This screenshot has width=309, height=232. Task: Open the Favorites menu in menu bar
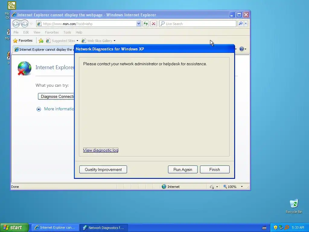[x=52, y=32]
